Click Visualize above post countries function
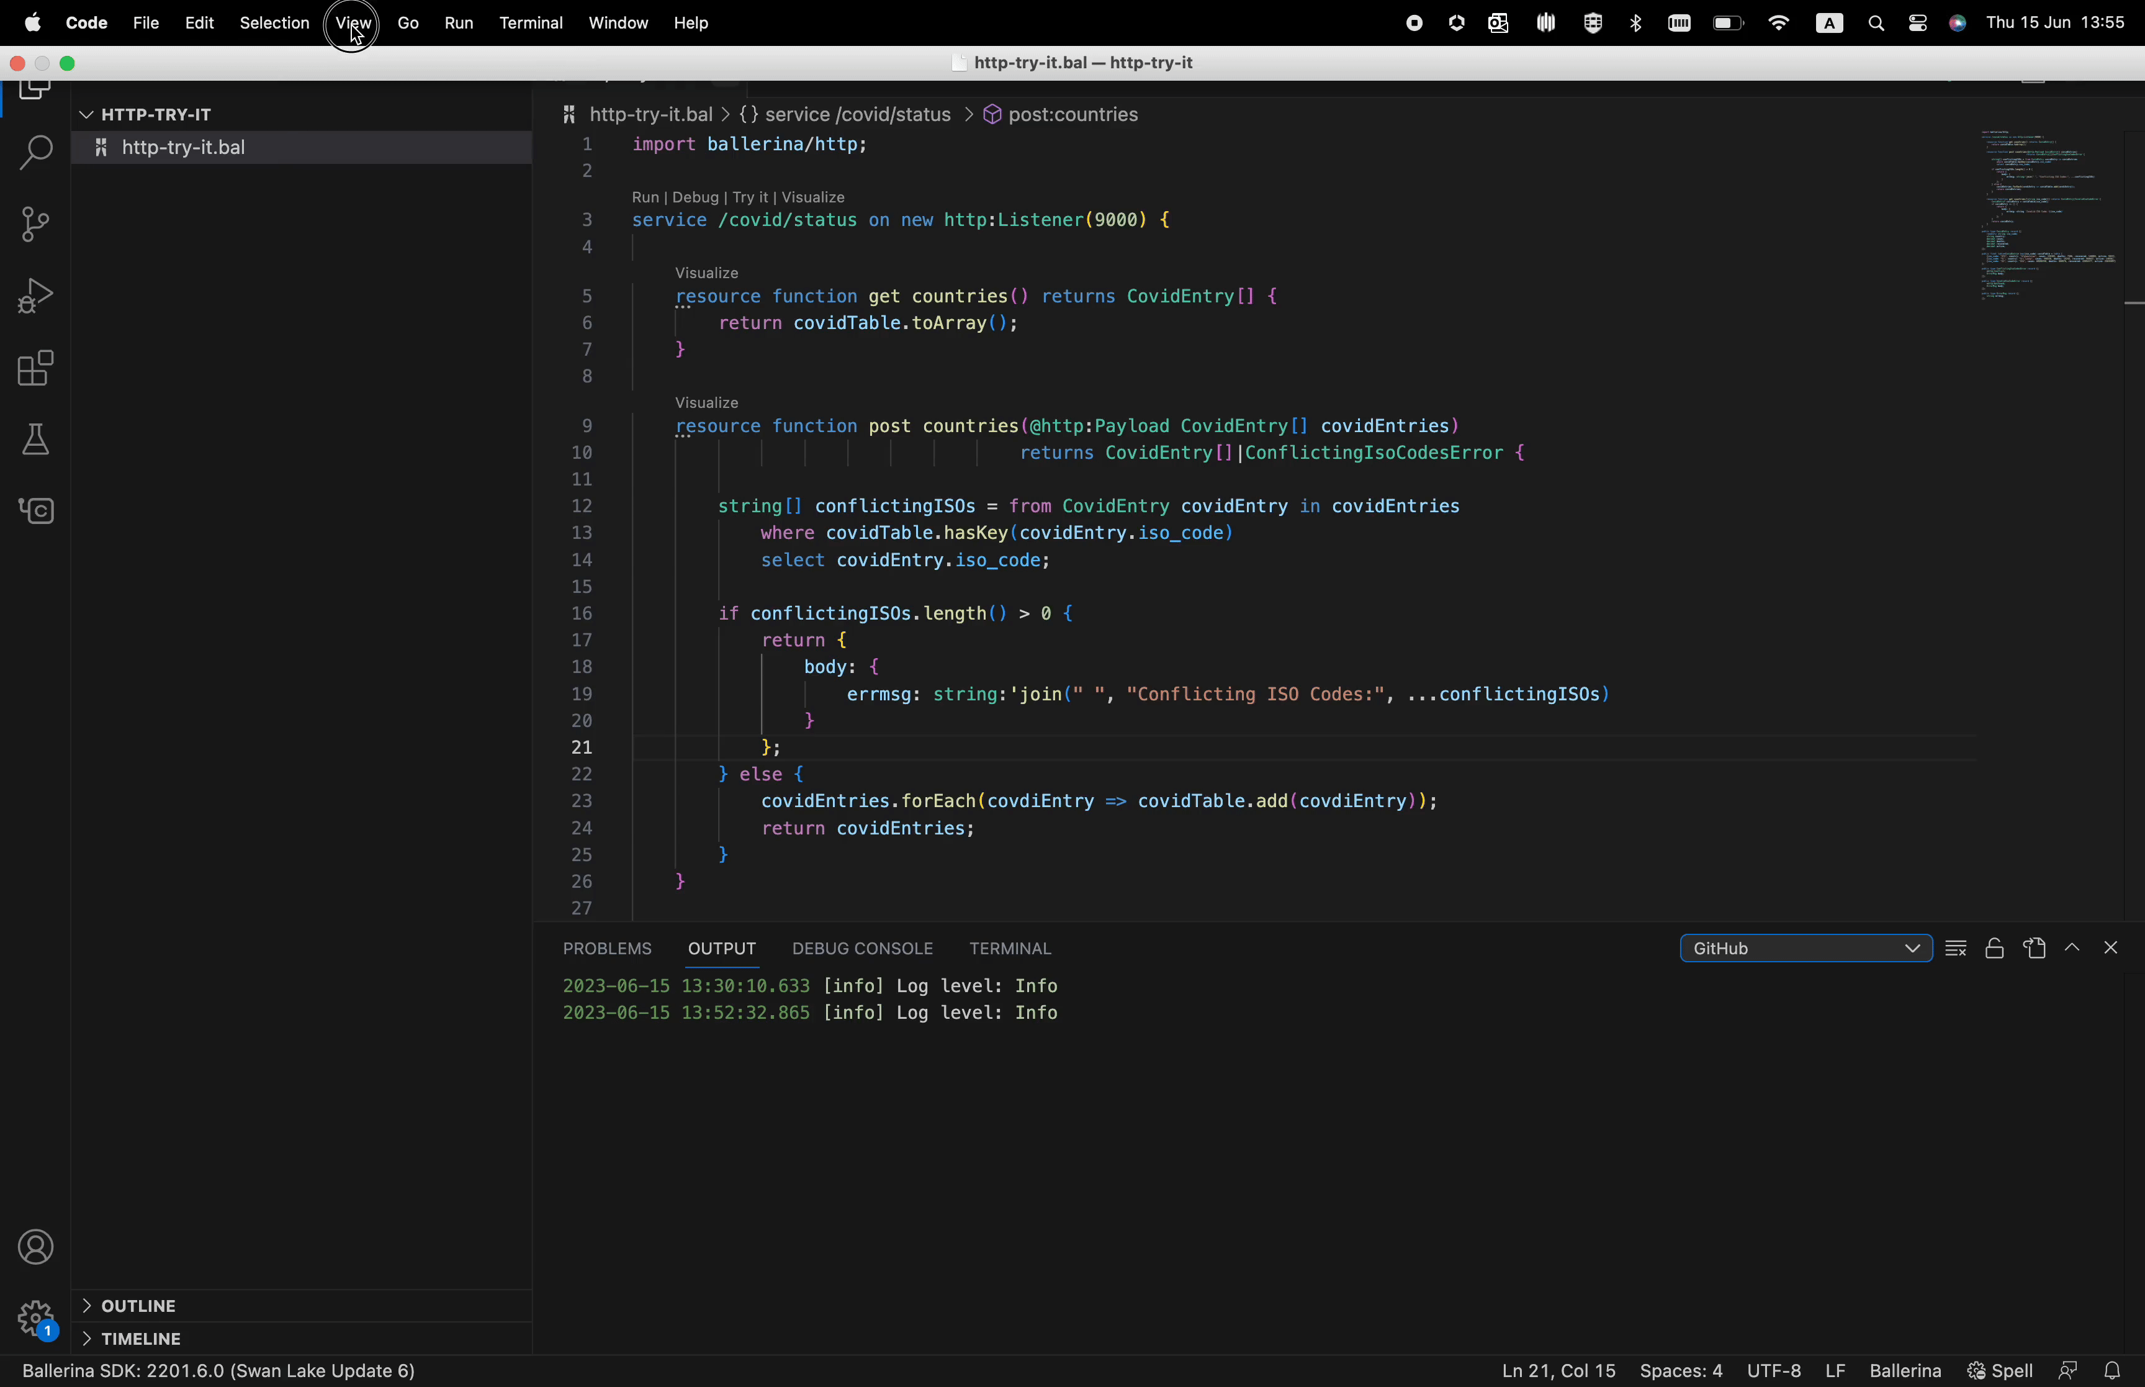 pos(706,402)
